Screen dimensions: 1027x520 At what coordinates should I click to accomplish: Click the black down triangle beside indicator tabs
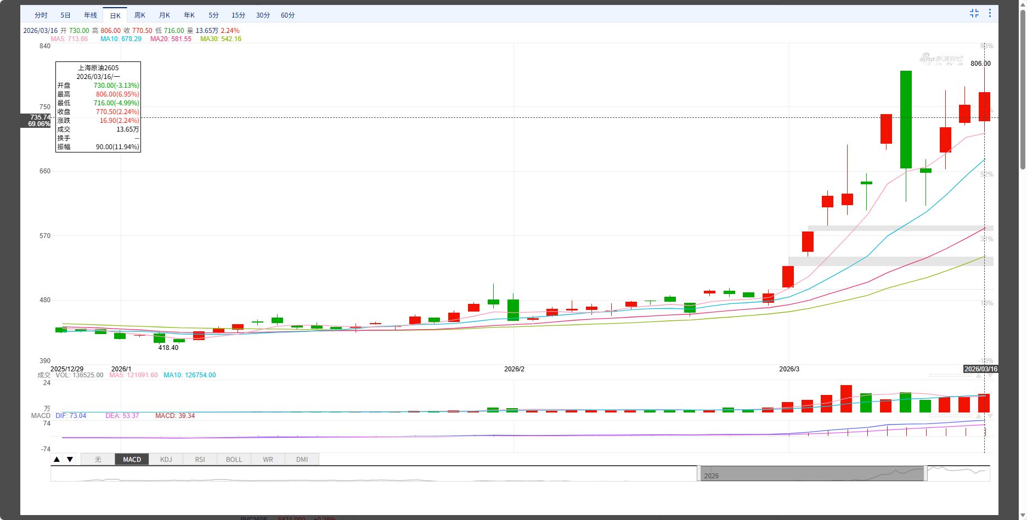[70, 459]
